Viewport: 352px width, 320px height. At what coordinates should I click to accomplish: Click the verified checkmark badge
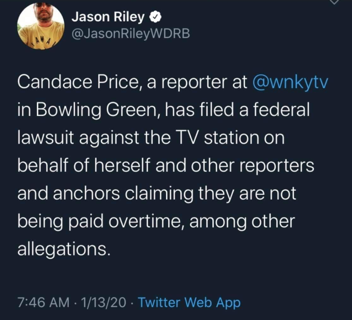pyautogui.click(x=156, y=17)
